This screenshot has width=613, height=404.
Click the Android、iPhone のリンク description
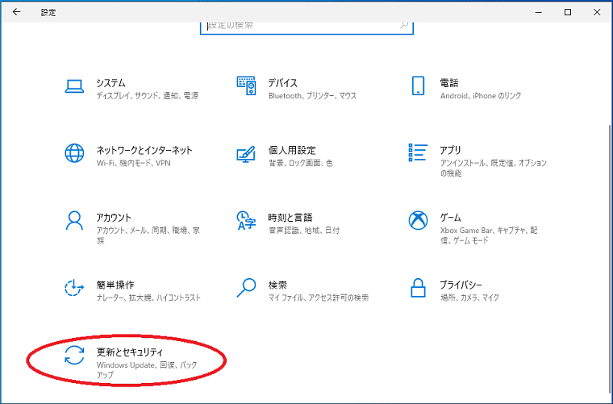click(x=481, y=96)
